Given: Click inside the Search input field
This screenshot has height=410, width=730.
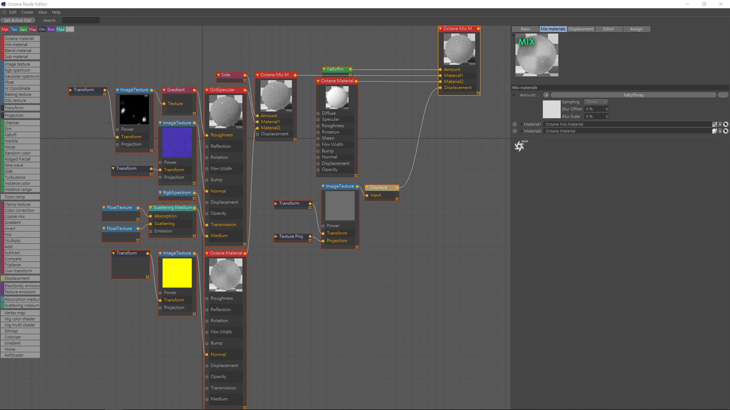Looking at the screenshot, I should click(81, 20).
